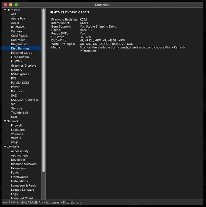This screenshot has width=206, height=207.
Task: Open Installations under Software
Action: coord(19,181)
